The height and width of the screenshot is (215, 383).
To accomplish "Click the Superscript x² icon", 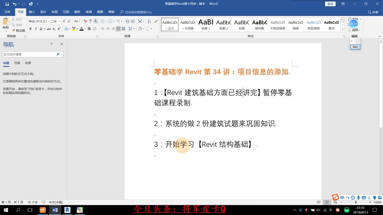I will pos(59,29).
